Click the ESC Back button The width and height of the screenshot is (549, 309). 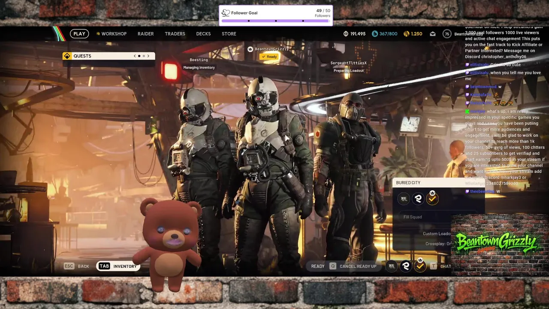[x=76, y=266]
